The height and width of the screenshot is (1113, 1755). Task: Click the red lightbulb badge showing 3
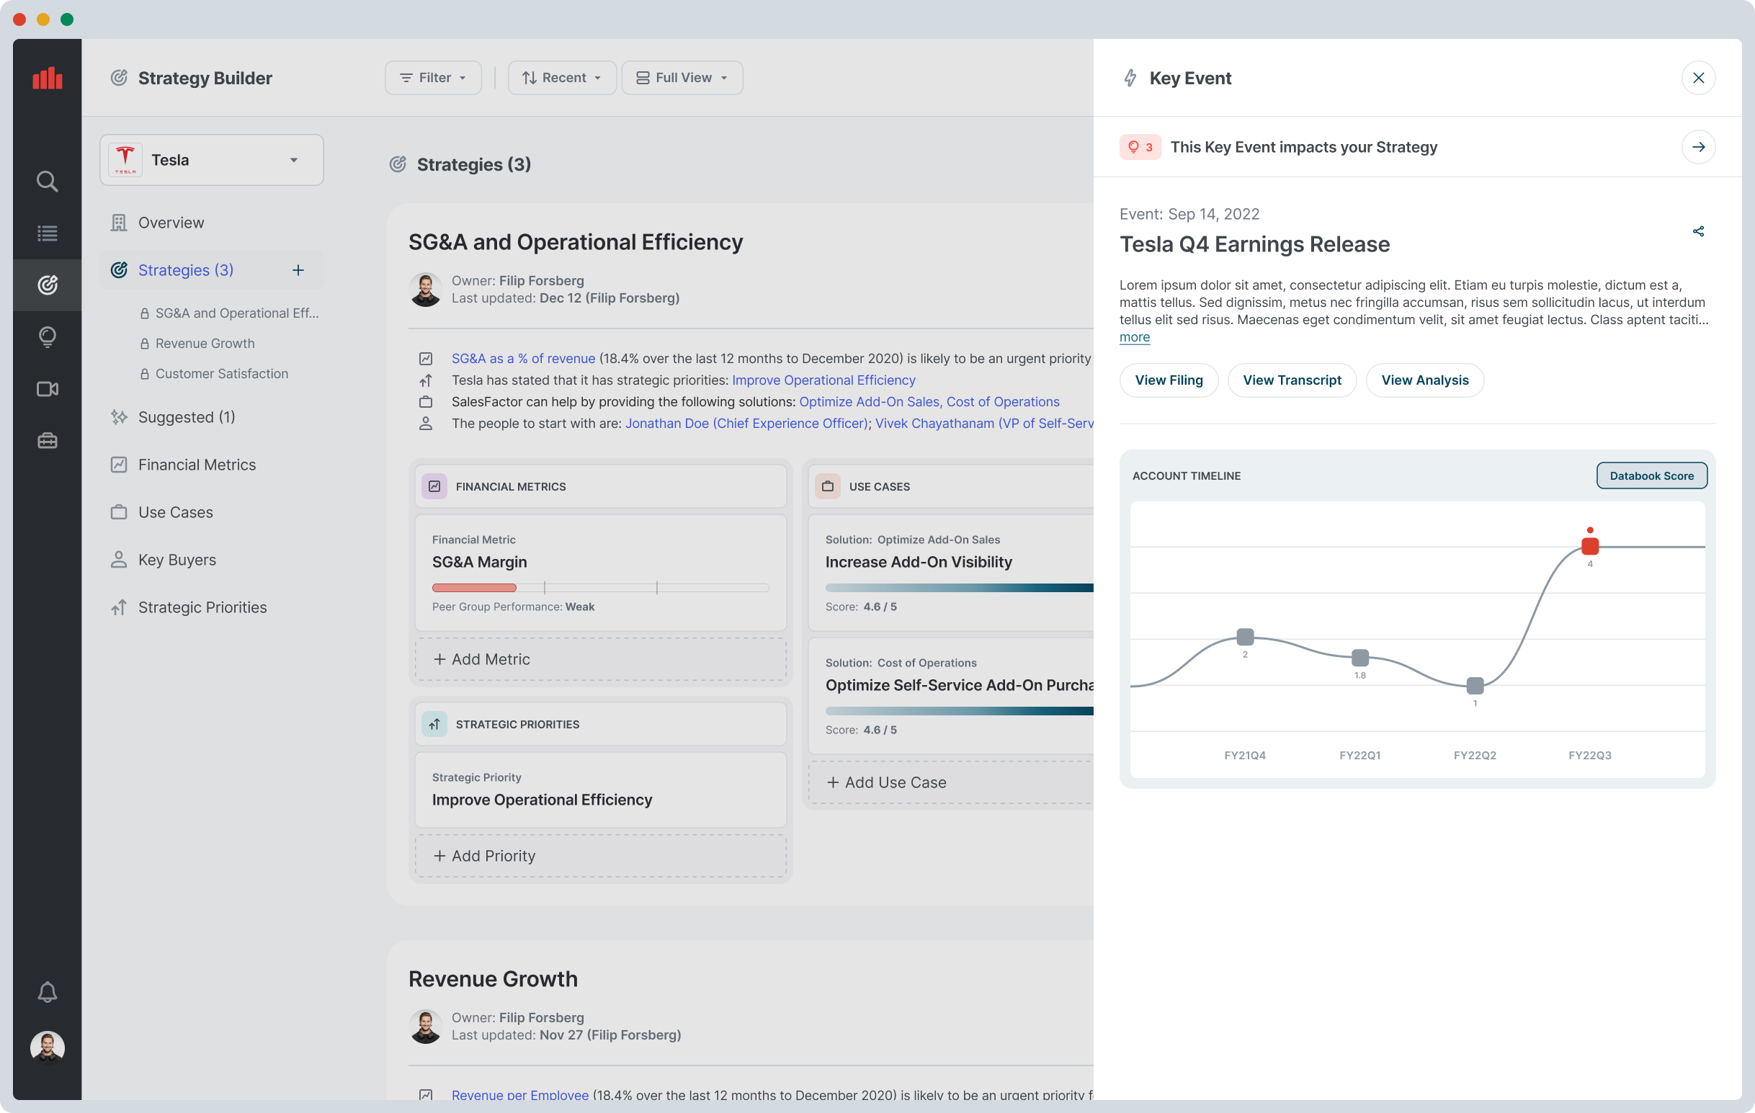coord(1140,147)
